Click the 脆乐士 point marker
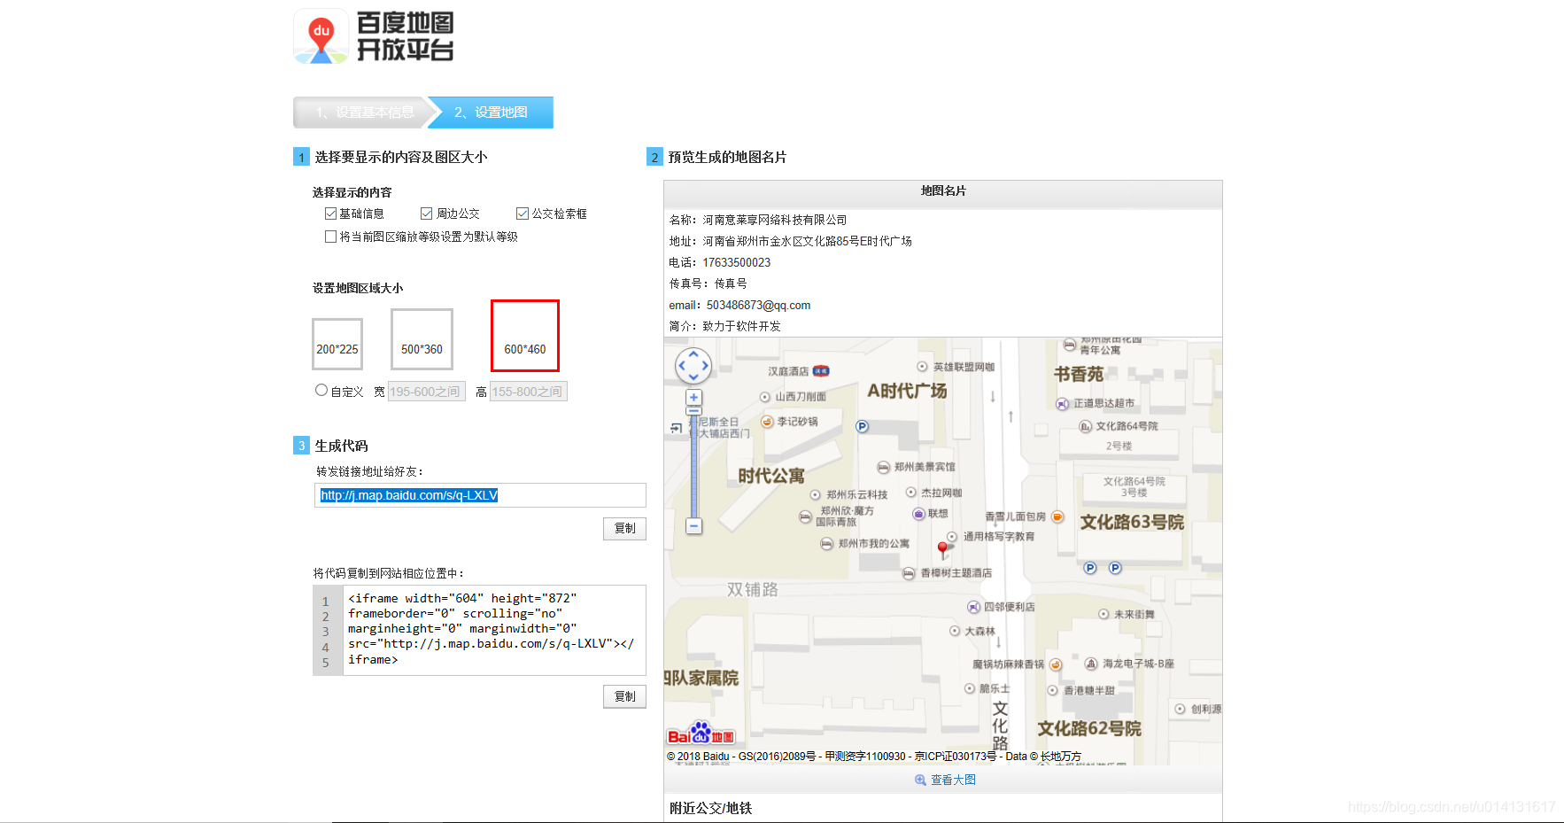The width and height of the screenshot is (1564, 823). coord(970,688)
